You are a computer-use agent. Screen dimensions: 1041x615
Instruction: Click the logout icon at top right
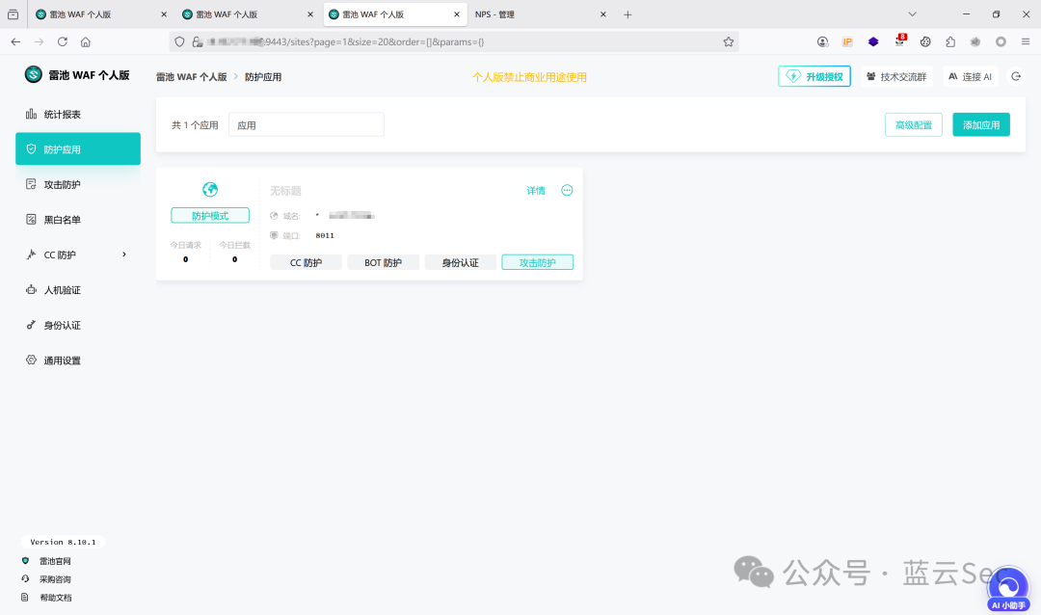(x=1016, y=76)
